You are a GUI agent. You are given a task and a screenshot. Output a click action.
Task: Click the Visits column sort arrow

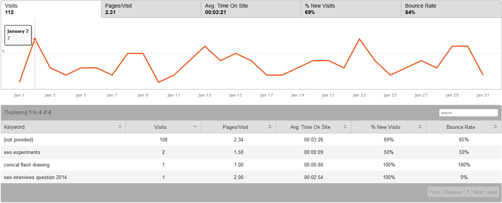195,127
